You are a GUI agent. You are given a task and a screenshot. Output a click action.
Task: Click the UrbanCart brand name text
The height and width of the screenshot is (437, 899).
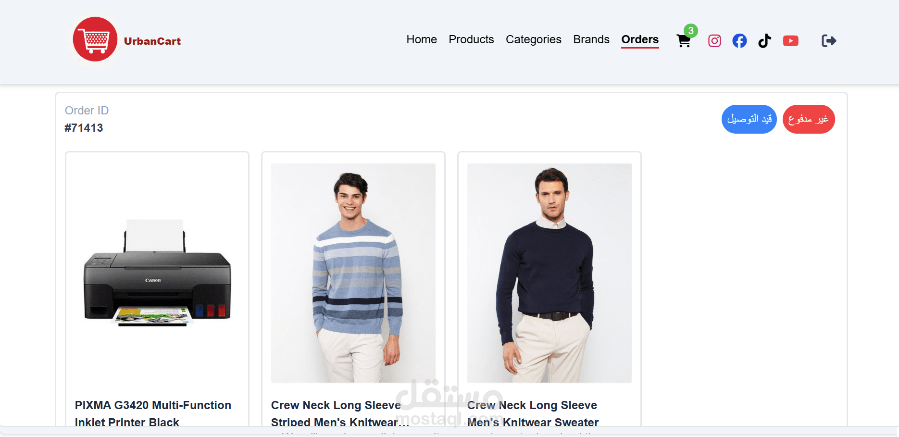point(152,41)
